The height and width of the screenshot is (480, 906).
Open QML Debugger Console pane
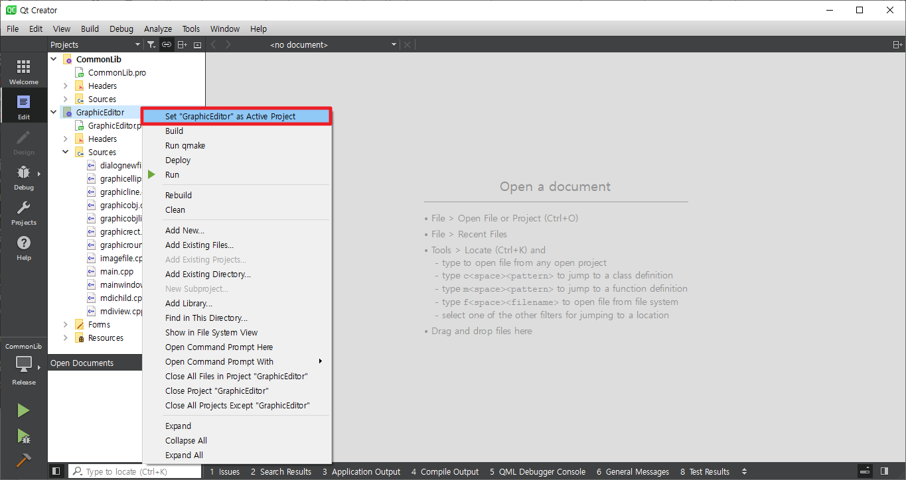point(538,471)
